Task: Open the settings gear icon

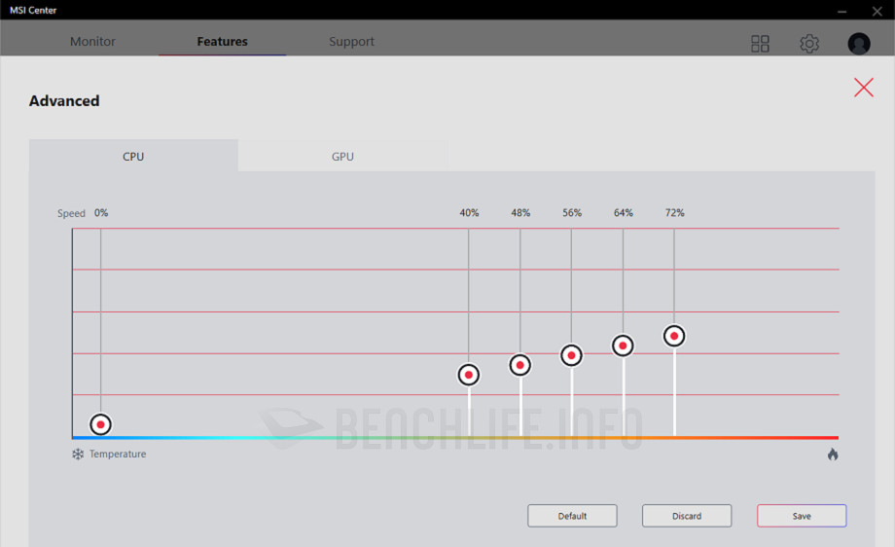Action: click(x=809, y=44)
